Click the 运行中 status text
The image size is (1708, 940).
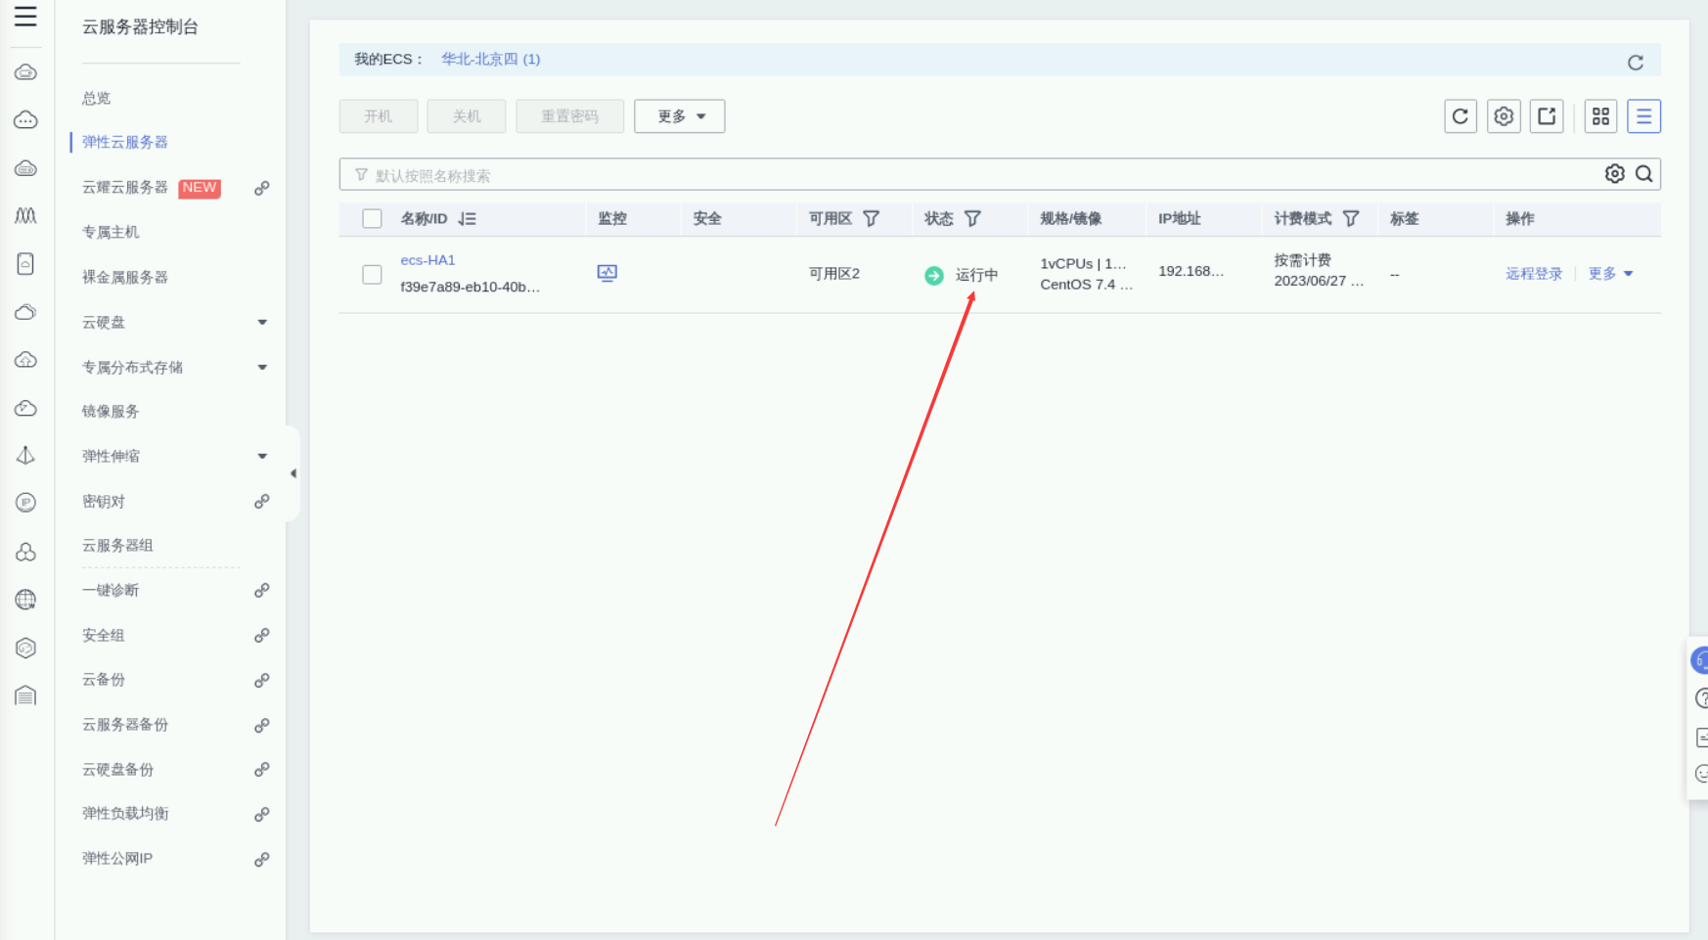pos(976,275)
